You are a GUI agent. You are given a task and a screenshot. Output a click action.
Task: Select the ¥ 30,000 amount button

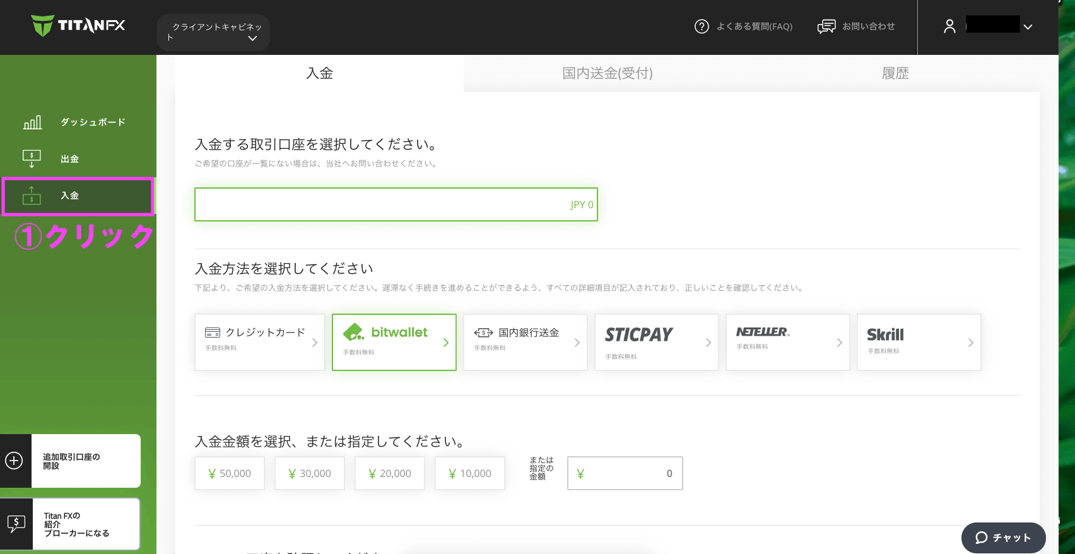coord(310,473)
